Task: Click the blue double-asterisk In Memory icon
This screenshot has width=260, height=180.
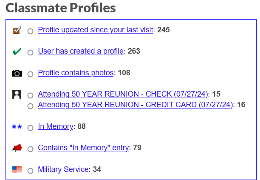Action: tap(17, 127)
